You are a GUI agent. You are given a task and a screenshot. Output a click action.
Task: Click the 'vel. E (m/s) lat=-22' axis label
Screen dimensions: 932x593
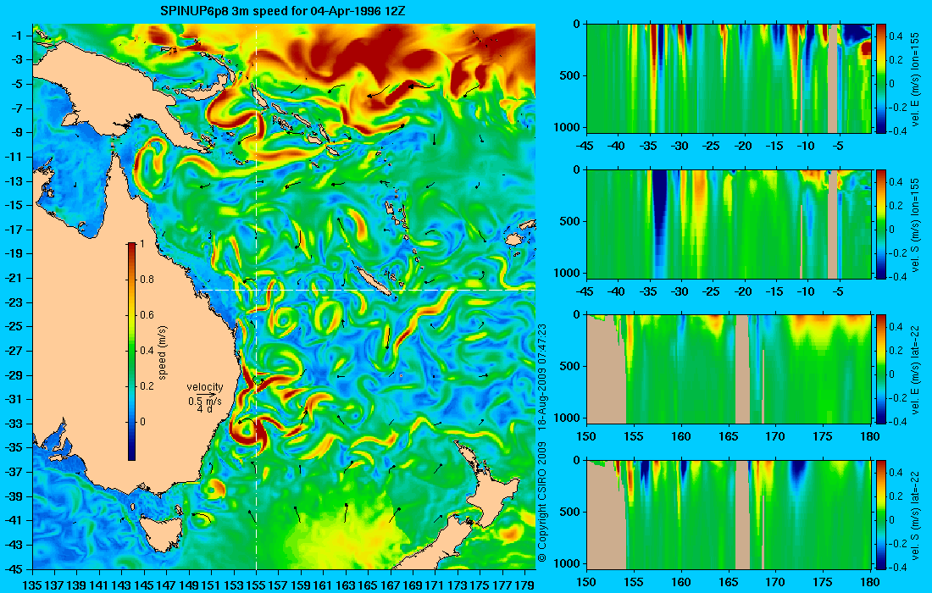coord(916,369)
